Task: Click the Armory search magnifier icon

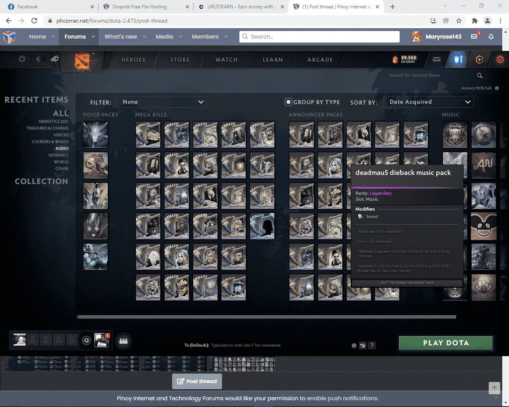Action: click(x=480, y=76)
